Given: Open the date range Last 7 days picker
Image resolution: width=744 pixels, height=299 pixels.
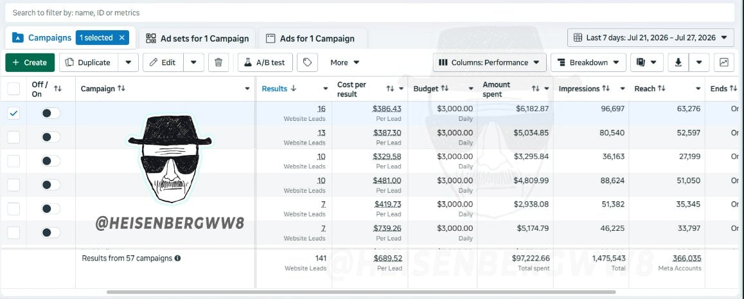Looking at the screenshot, I should click(x=651, y=38).
